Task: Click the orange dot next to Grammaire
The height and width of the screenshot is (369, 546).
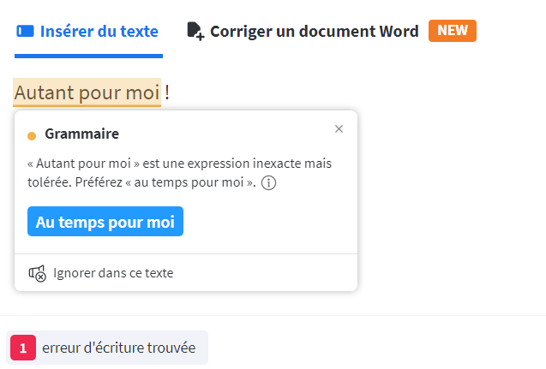Action: point(32,136)
